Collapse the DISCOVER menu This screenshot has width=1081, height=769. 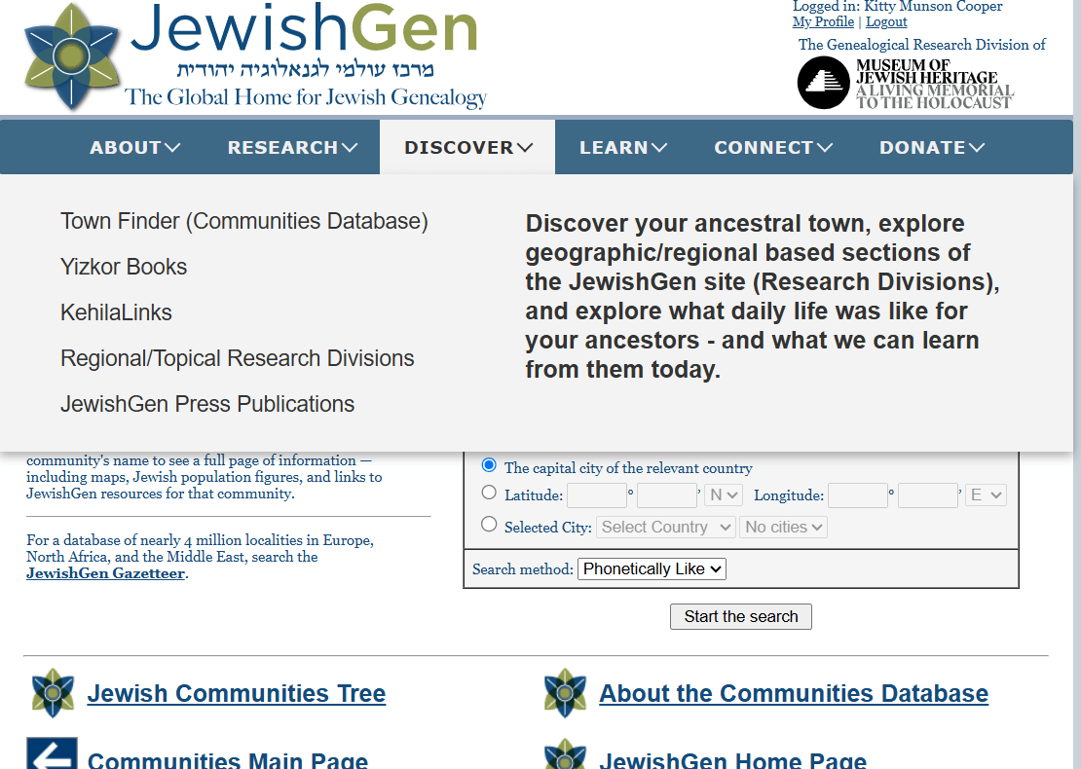coord(468,147)
